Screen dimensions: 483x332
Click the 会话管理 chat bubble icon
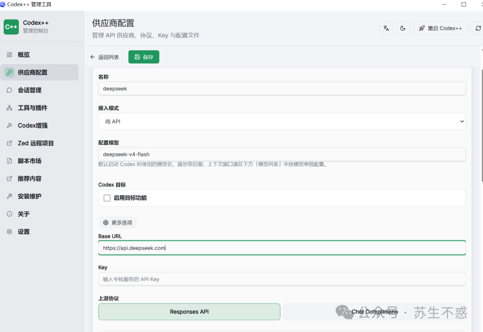(x=9, y=90)
